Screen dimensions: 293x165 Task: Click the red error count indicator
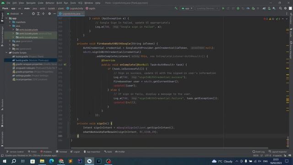266,19
